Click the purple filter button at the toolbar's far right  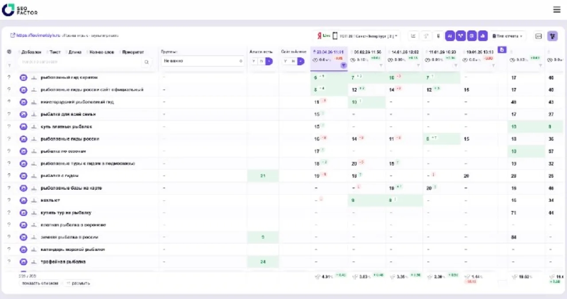pyautogui.click(x=552, y=36)
